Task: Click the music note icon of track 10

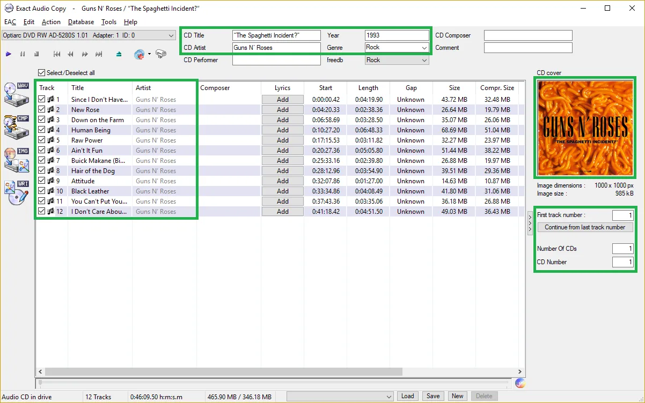Action: click(51, 191)
